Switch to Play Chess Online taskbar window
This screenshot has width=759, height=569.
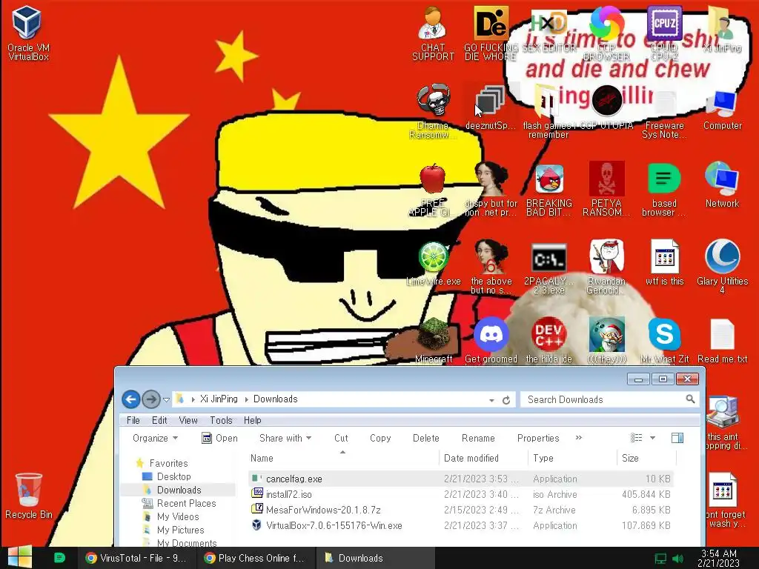pyautogui.click(x=256, y=558)
